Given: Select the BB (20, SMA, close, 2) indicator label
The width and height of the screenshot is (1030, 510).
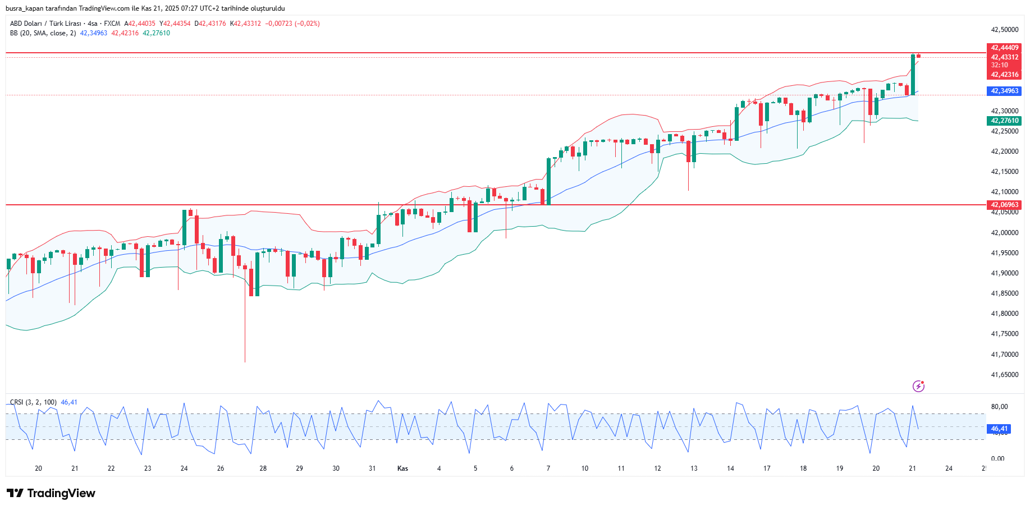Looking at the screenshot, I should (x=43, y=33).
